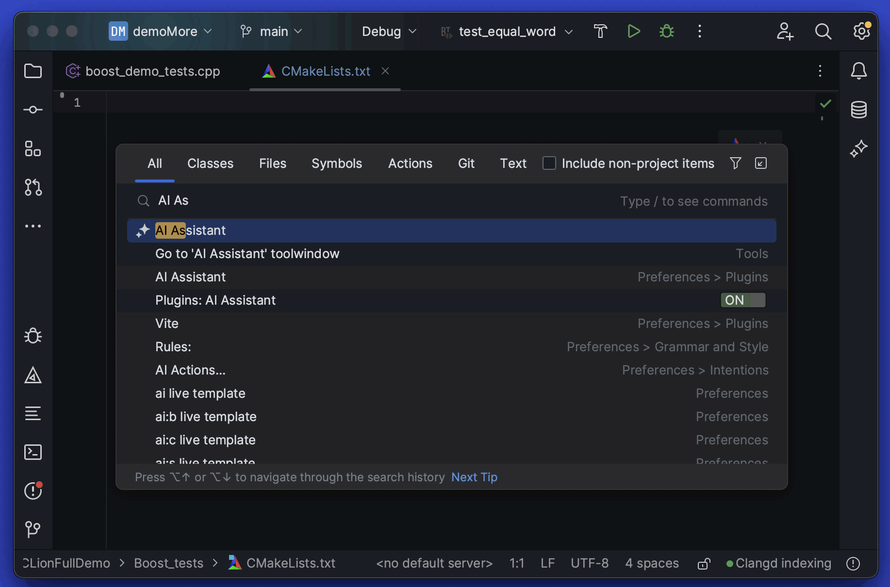The width and height of the screenshot is (890, 587).
Task: Select the ai:b live template result
Action: click(451, 417)
